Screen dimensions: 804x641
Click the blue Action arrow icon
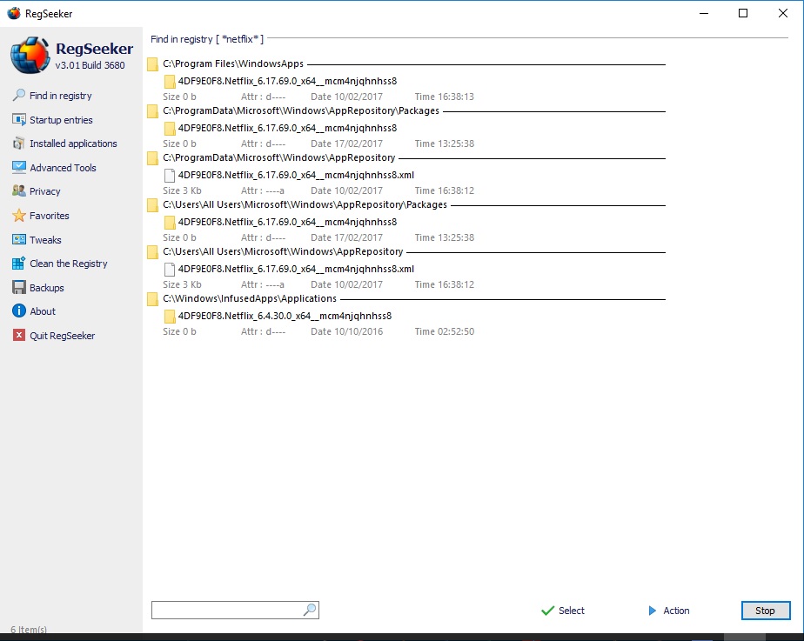[653, 611]
